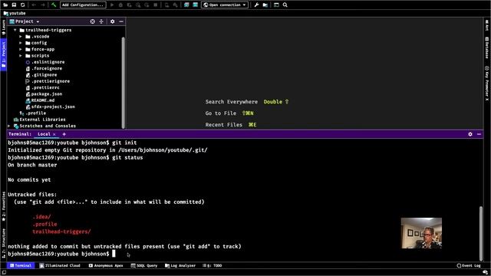
Task: Select the README.md file
Action: [x=40, y=100]
